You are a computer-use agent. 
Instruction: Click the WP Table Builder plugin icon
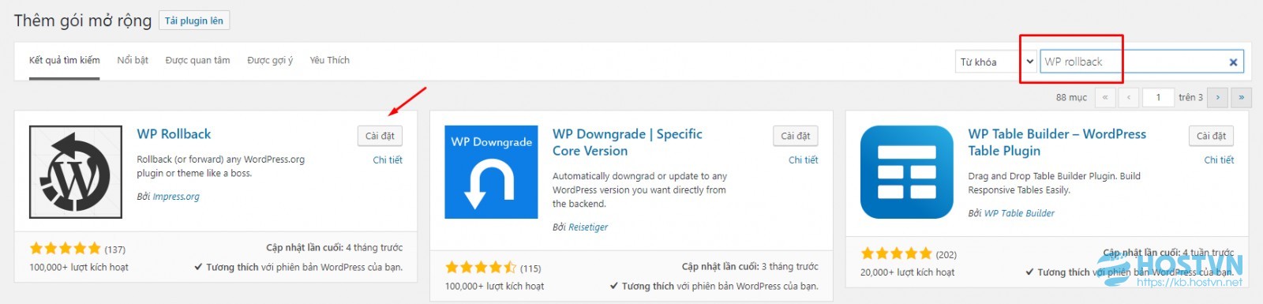coord(907,171)
